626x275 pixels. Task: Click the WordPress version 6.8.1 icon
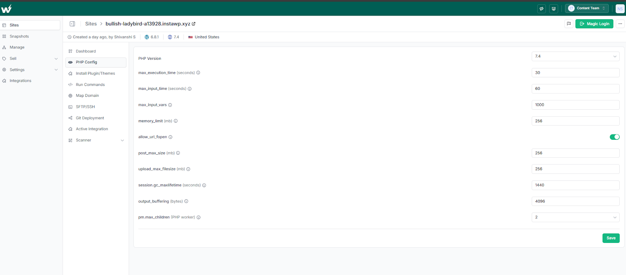point(147,37)
